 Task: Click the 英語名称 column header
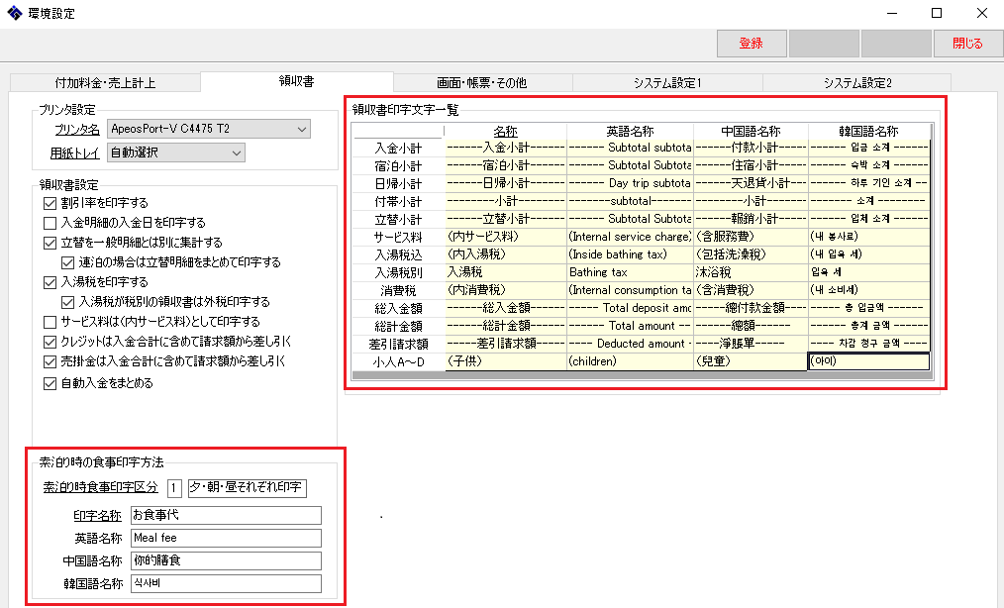[x=629, y=131]
